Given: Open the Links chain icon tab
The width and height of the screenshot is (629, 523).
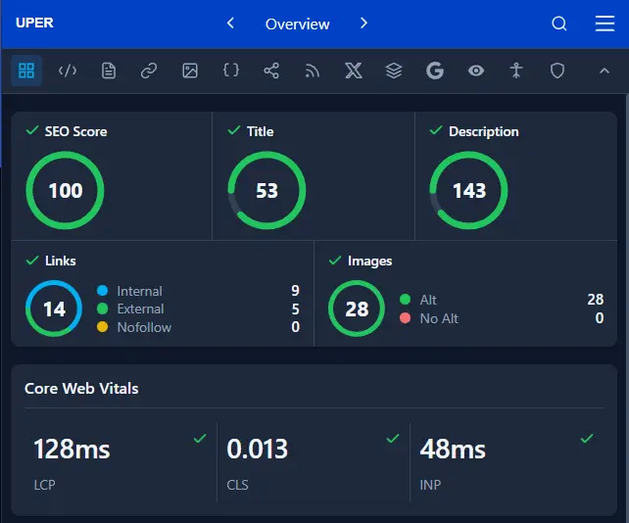Looking at the screenshot, I should 149,71.
